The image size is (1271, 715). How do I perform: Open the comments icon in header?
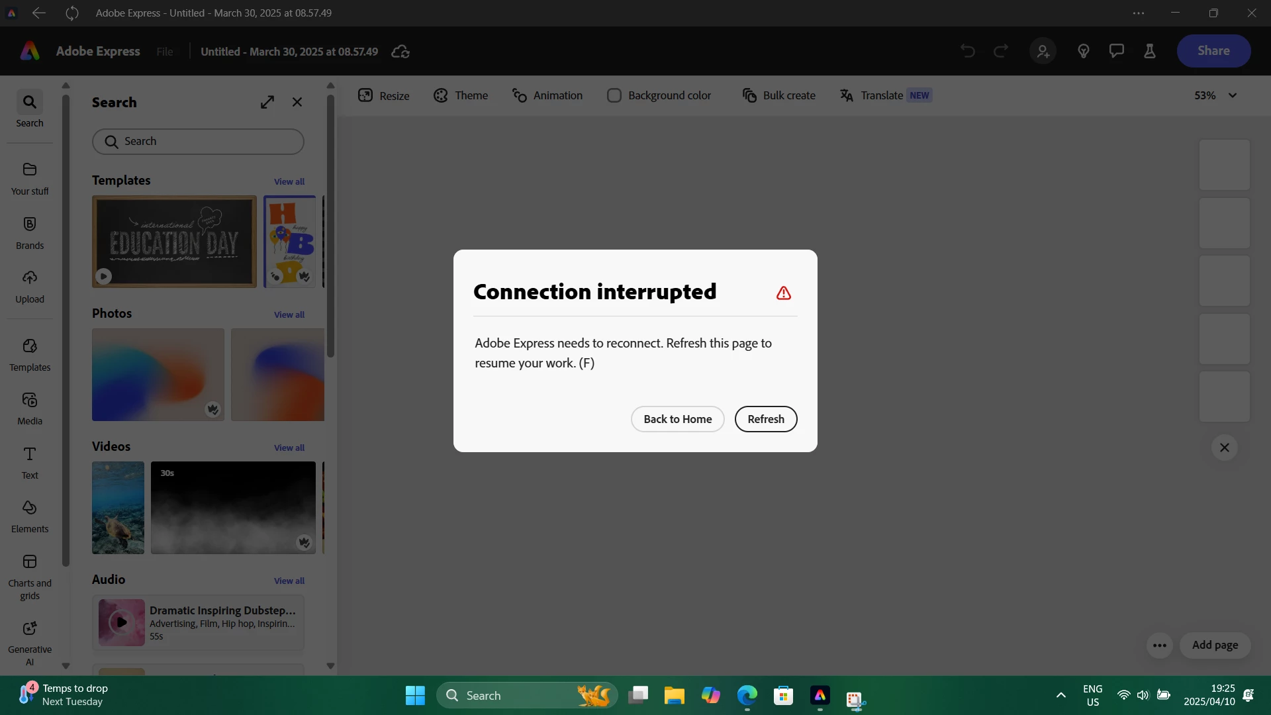1116,51
